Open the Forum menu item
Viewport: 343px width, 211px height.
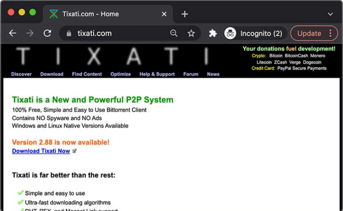191,74
